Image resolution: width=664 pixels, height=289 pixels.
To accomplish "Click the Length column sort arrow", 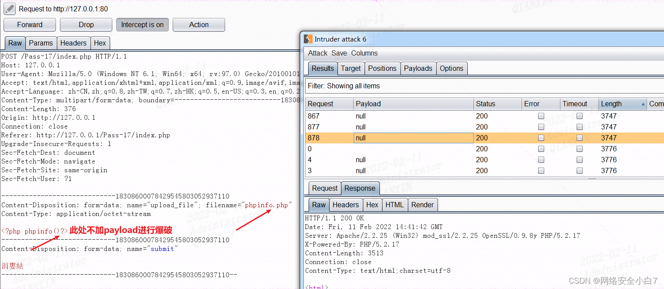I will (x=643, y=104).
